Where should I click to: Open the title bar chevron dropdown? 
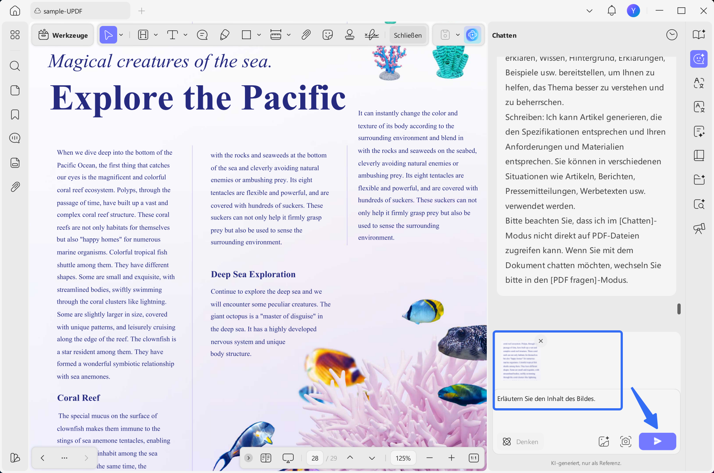point(590,11)
